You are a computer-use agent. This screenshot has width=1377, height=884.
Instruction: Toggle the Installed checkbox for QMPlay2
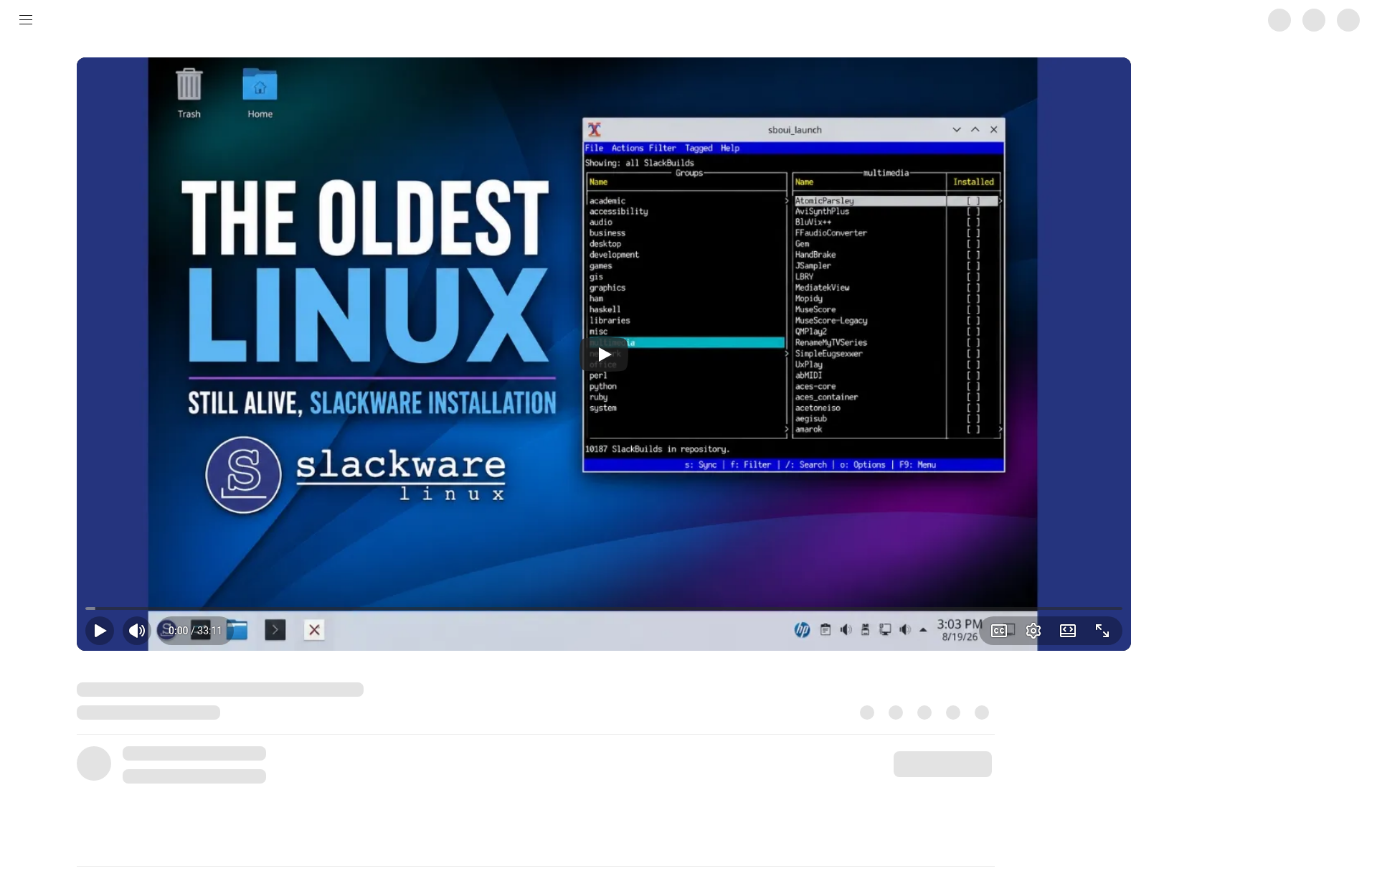973,331
